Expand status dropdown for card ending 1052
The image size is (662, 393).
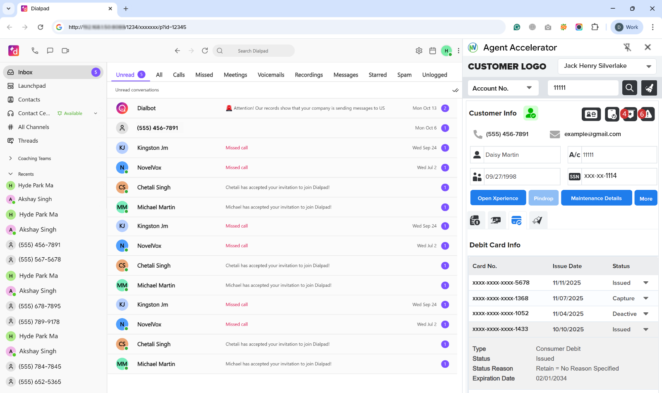646,314
